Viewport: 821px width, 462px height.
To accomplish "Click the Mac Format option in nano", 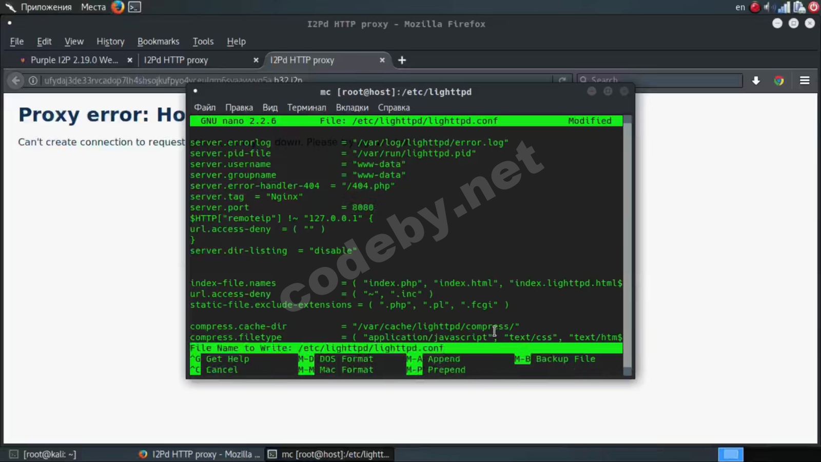I will [336, 370].
